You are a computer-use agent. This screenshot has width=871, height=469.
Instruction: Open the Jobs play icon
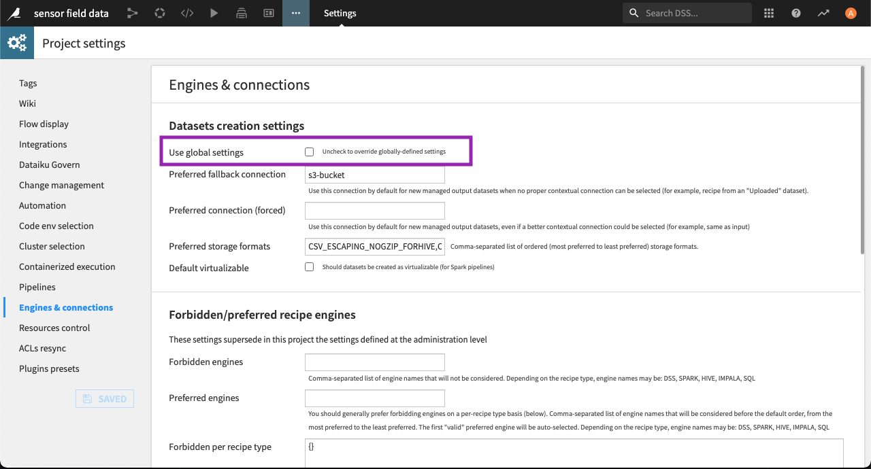pos(214,13)
